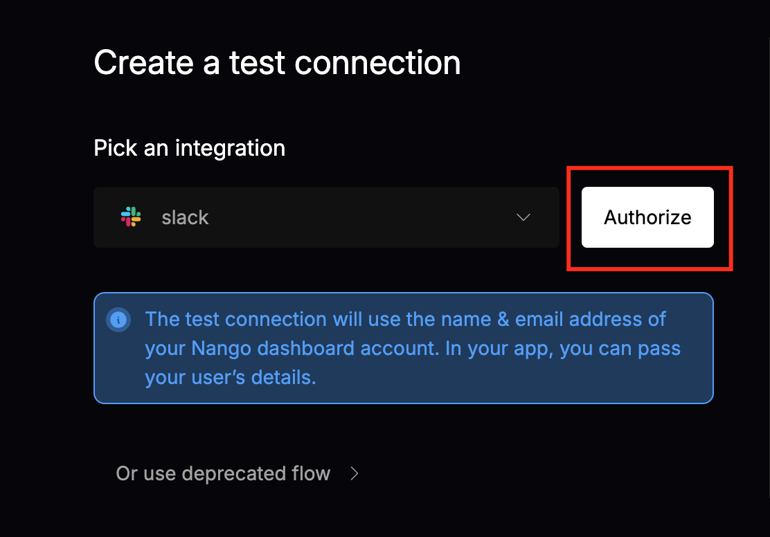Click the circled 'i' information symbol
This screenshot has height=537, width=770.
tap(118, 319)
